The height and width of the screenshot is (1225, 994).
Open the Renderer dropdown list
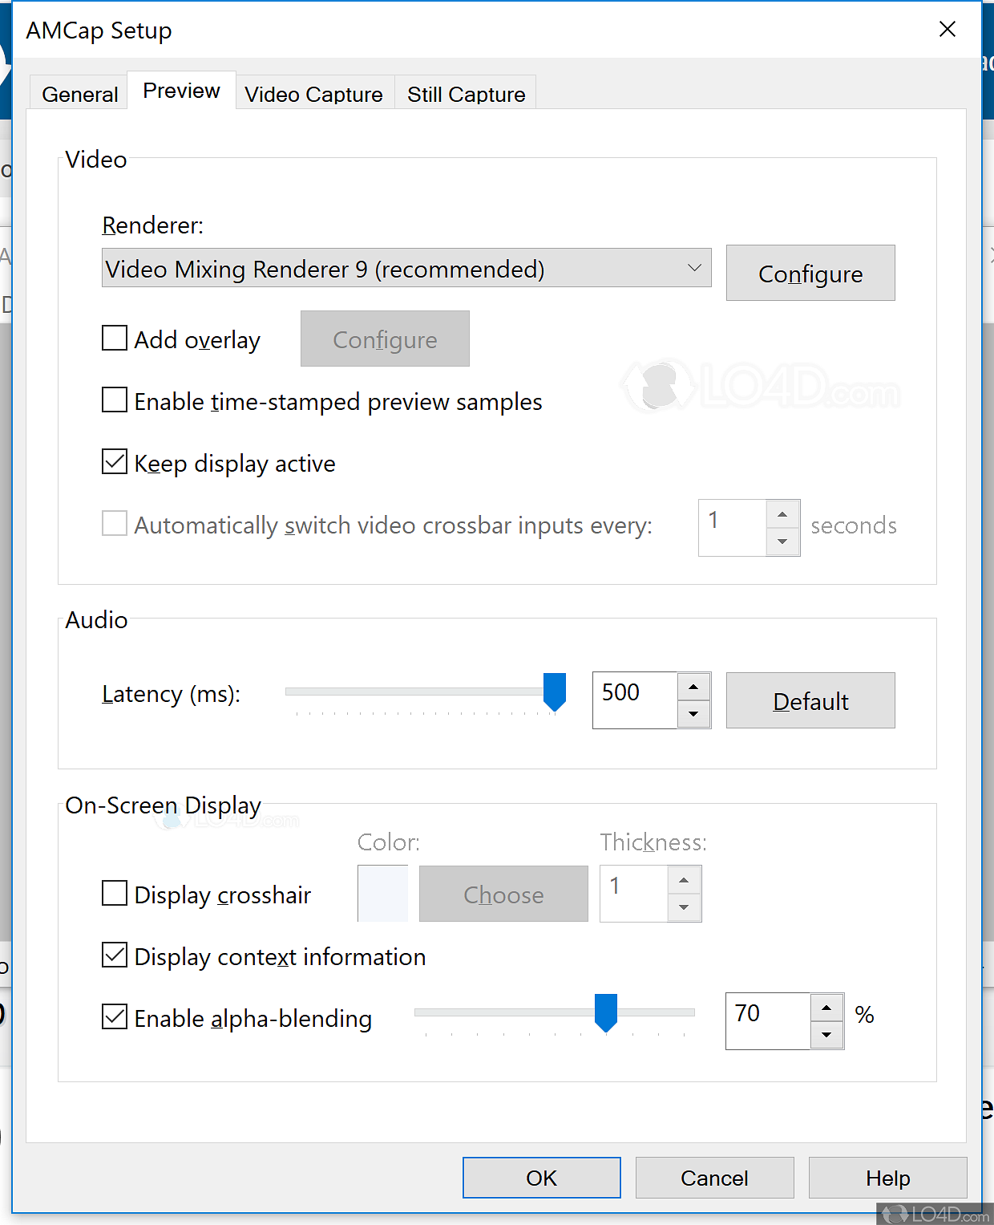406,268
